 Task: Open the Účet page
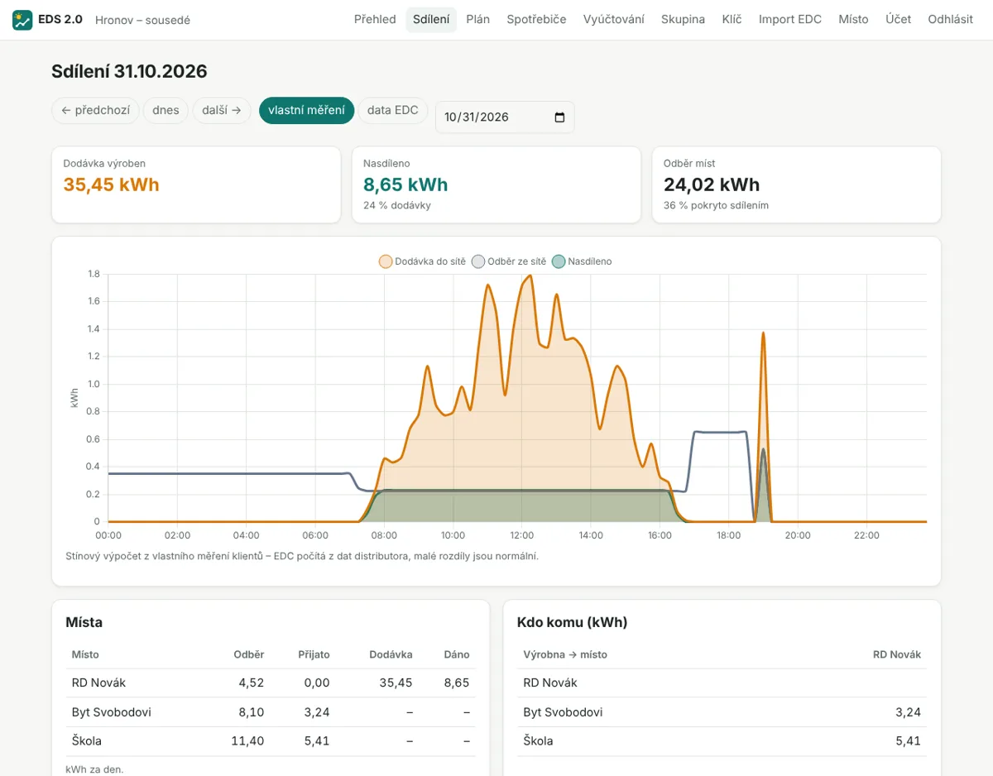pos(898,19)
